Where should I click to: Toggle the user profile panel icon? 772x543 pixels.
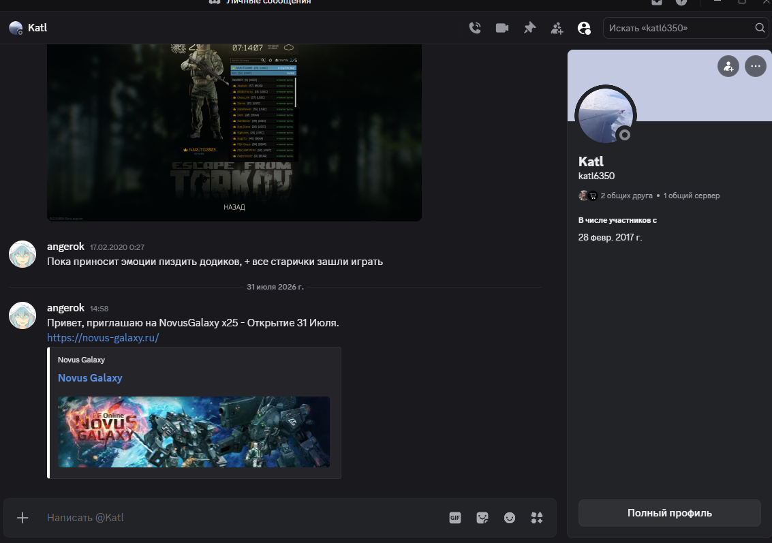click(584, 28)
